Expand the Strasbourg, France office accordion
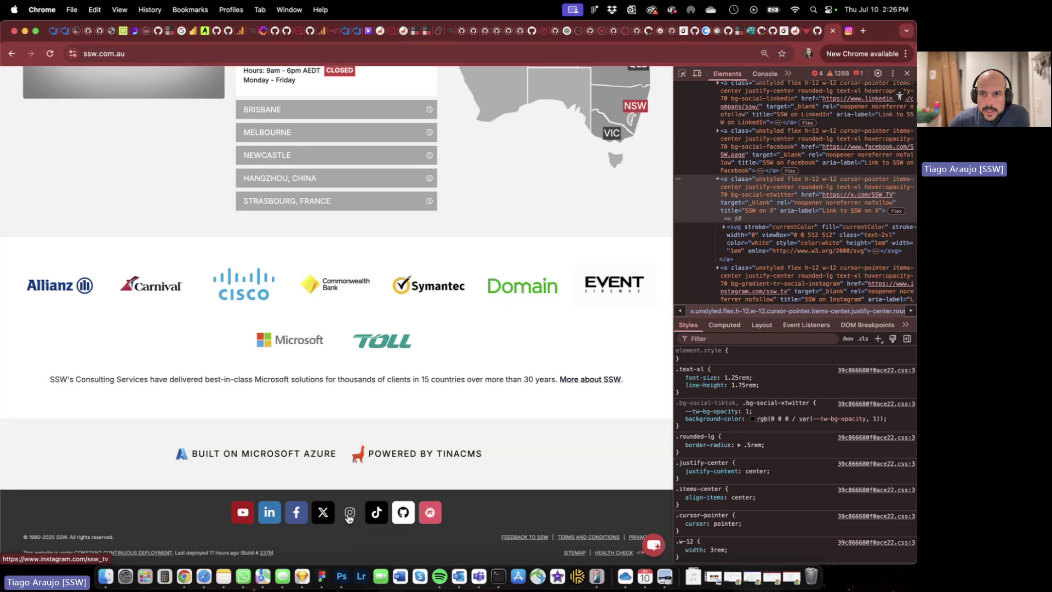1052x592 pixels. (336, 201)
